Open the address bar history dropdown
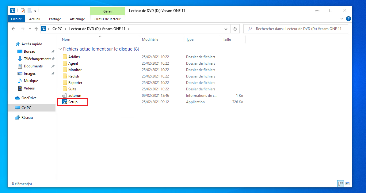Viewport: 366px width, 193px height. pos(226,29)
